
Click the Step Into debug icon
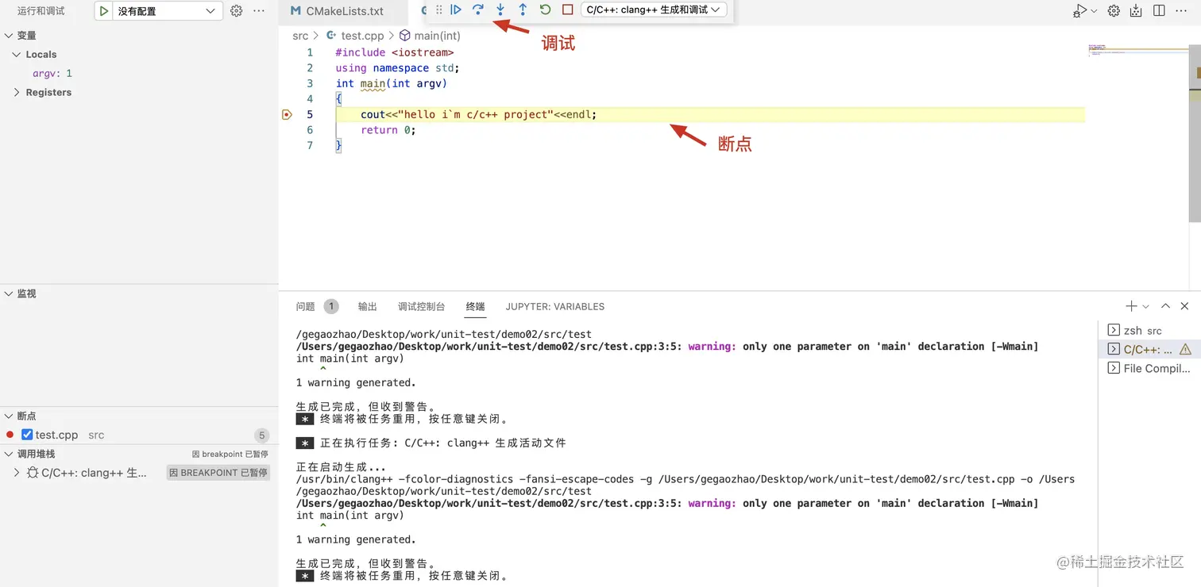click(500, 10)
